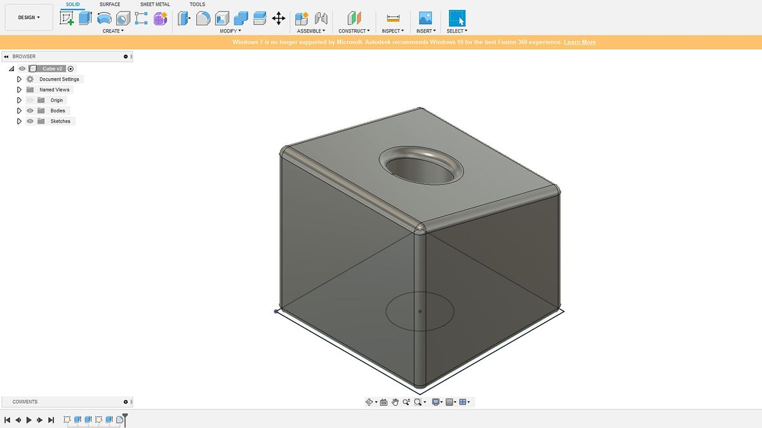Image resolution: width=762 pixels, height=428 pixels.
Task: Click the Pan tool in navigation bar
Action: [x=394, y=401]
